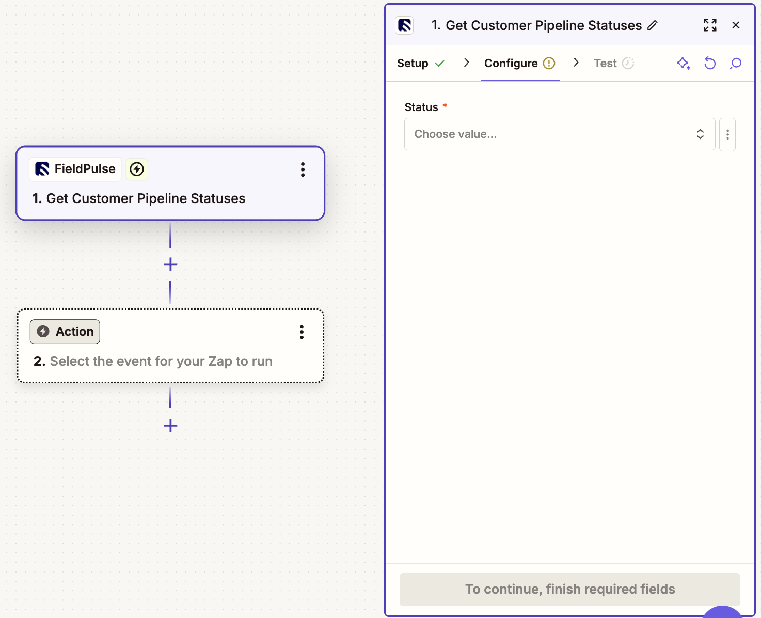
Task: Click the FieldPulse logo in the panel header
Action: (x=404, y=25)
